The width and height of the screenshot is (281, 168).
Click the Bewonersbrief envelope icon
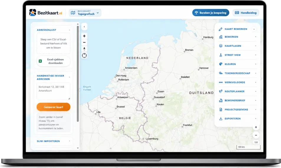click(x=221, y=100)
